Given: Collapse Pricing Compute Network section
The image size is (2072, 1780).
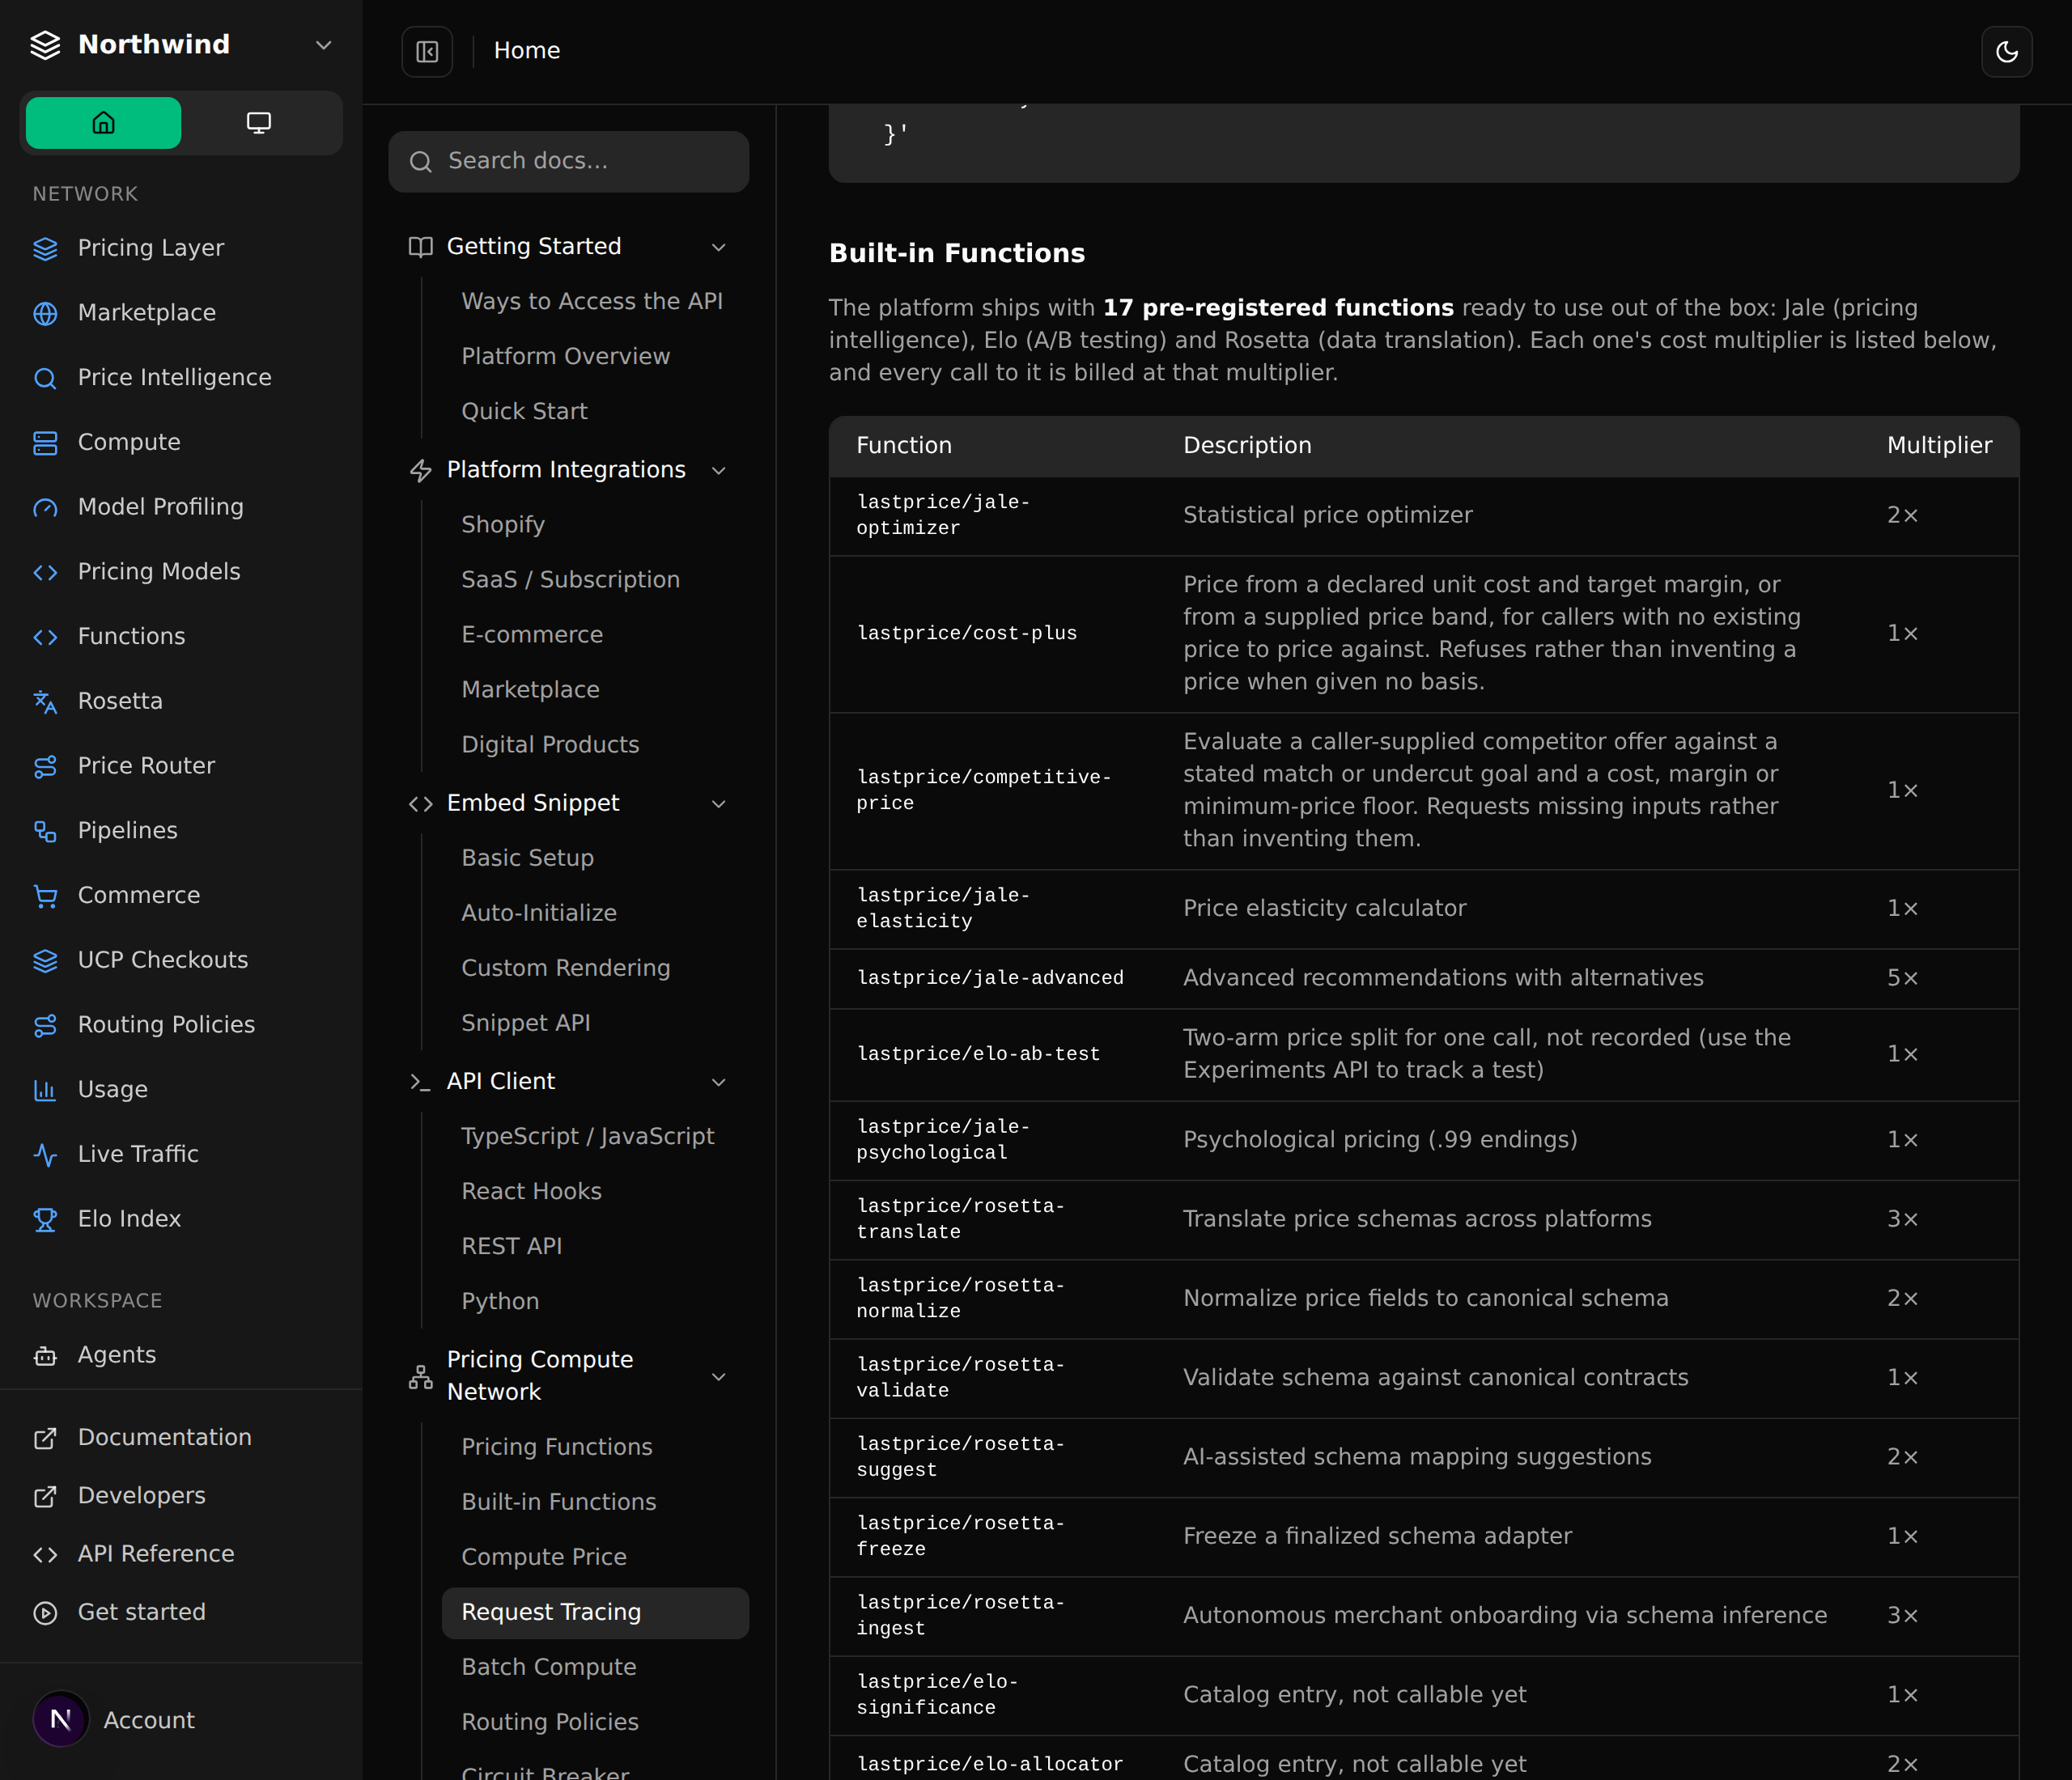Looking at the screenshot, I should (718, 1376).
